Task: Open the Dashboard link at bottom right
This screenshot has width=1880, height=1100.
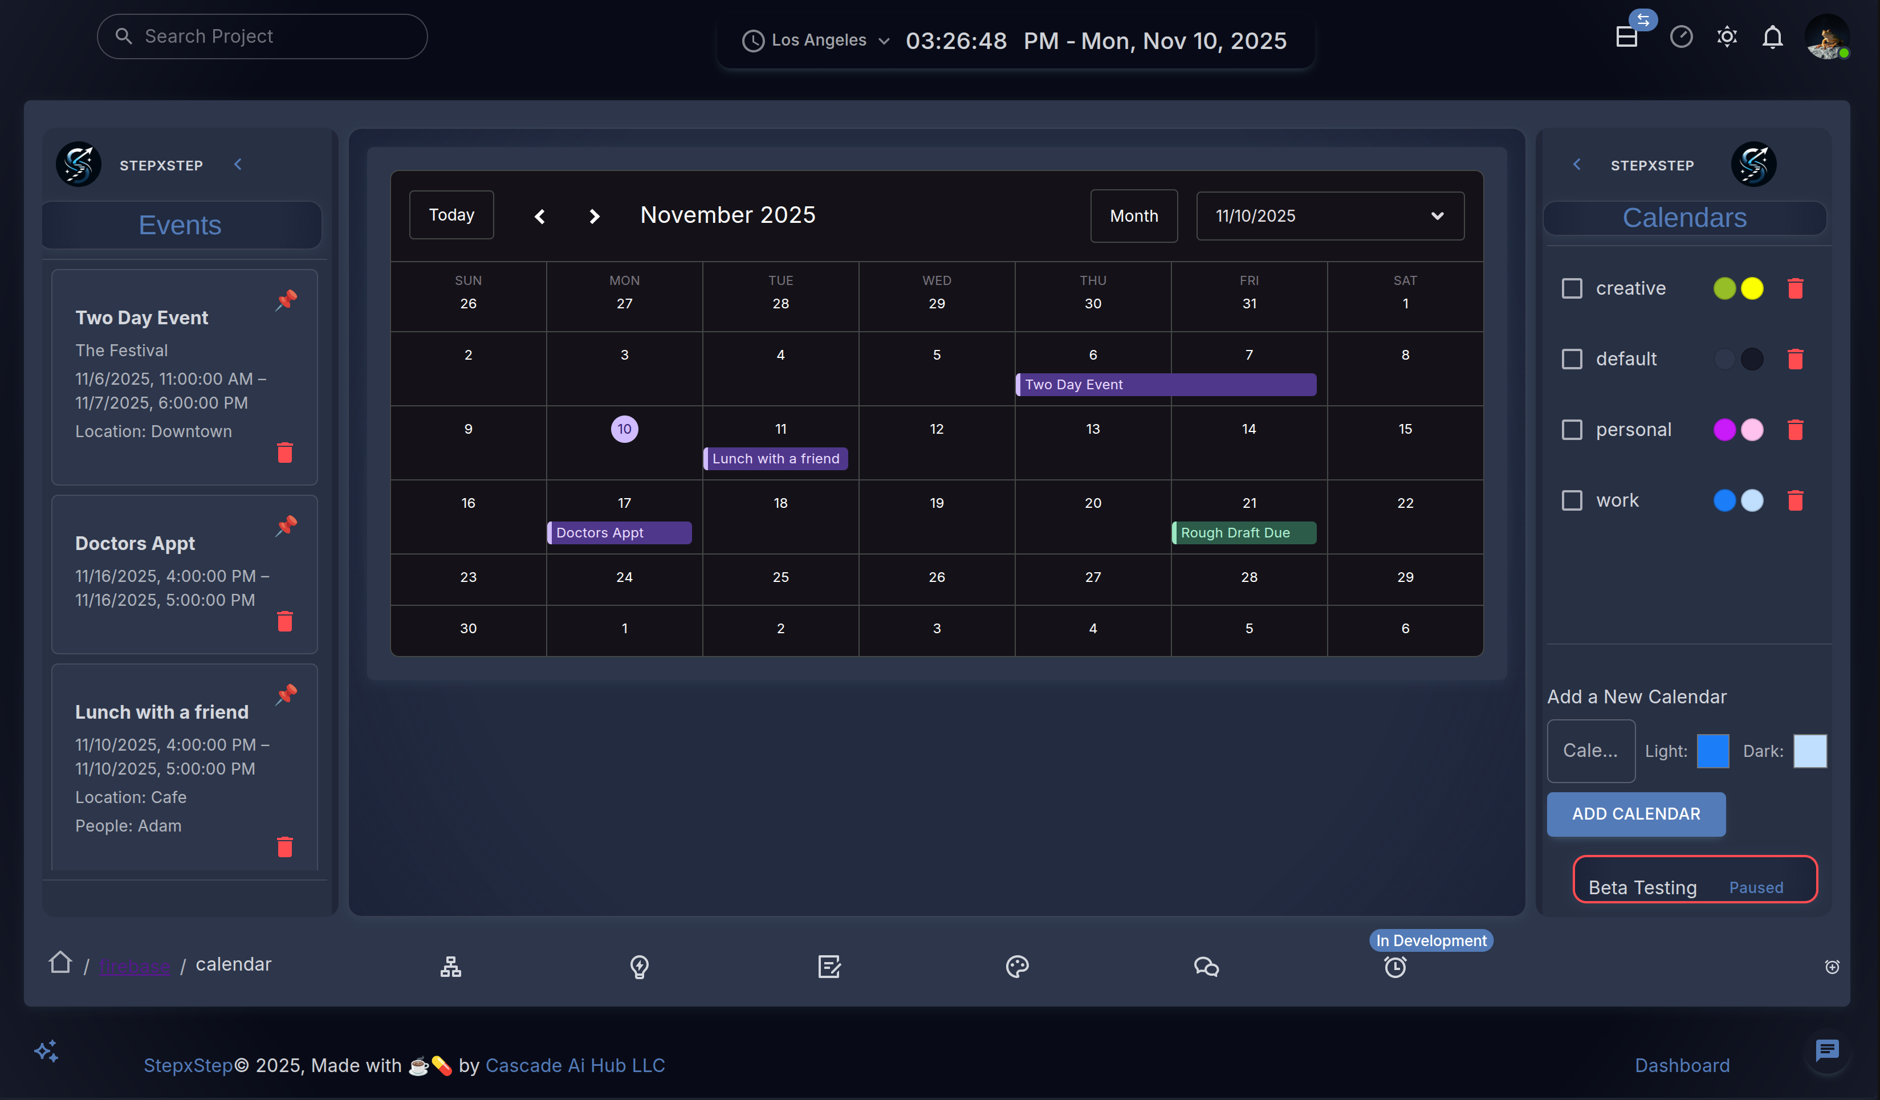Action: 1683,1065
